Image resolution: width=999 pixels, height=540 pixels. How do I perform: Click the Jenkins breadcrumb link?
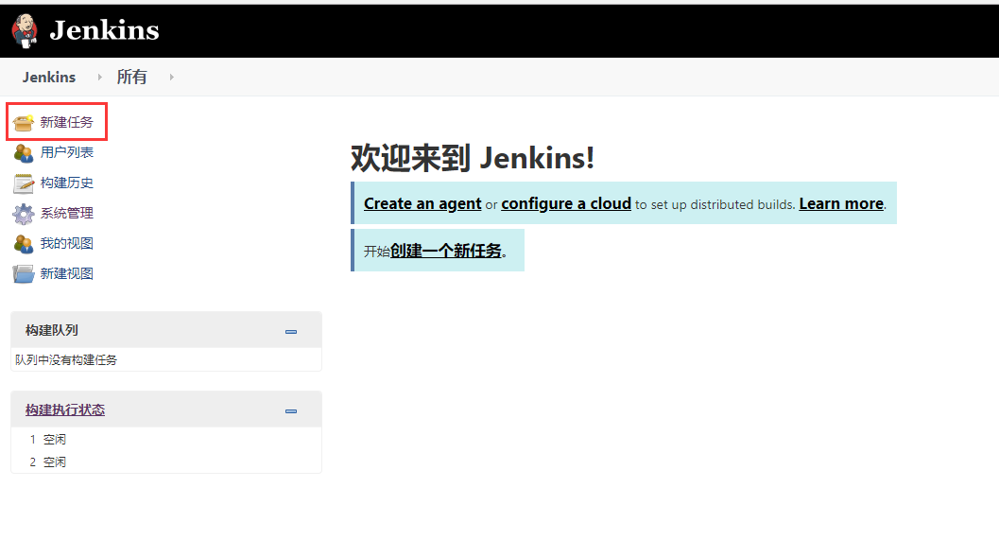[x=49, y=78]
